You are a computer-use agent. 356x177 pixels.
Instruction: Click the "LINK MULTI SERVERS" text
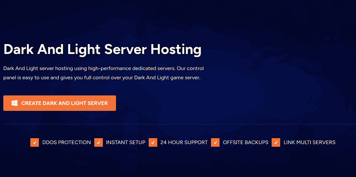click(310, 142)
